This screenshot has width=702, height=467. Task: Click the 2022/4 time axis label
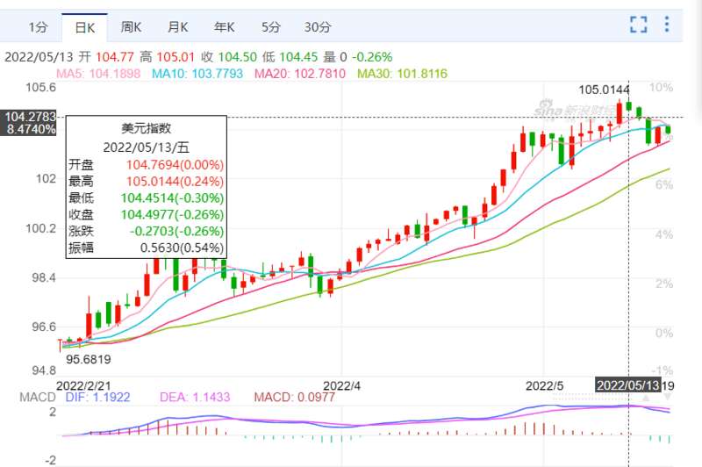pos(341,386)
